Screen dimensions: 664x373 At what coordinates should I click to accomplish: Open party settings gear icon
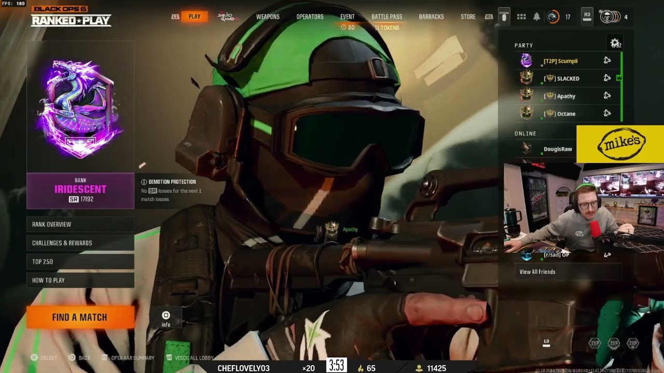point(615,43)
